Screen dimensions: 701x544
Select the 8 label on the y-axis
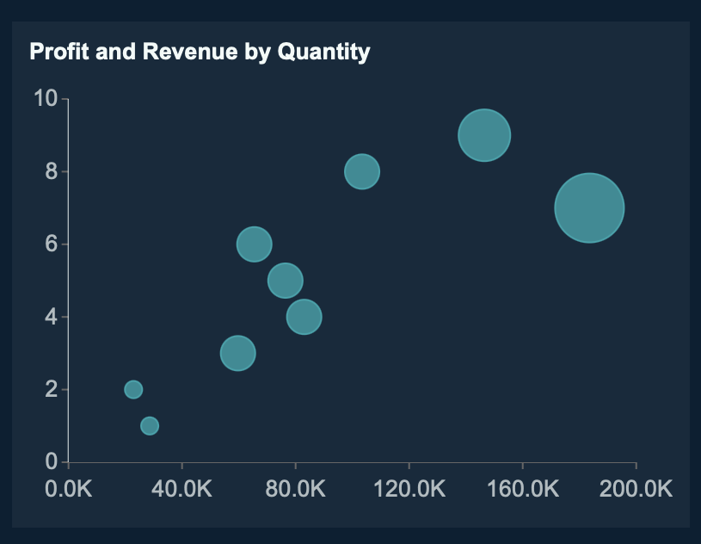click(x=51, y=171)
